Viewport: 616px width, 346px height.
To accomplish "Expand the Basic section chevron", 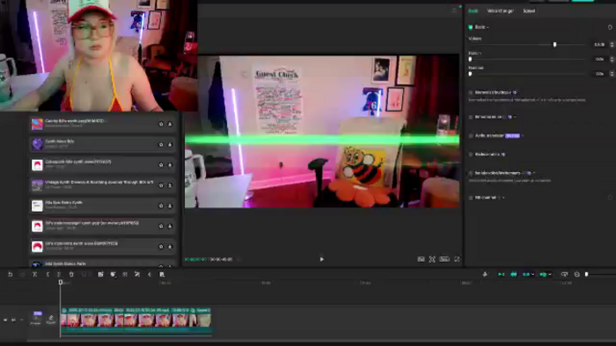I will click(488, 27).
